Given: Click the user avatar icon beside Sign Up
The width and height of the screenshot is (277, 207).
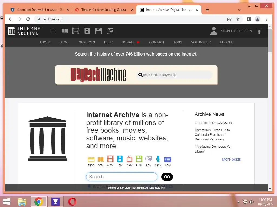Looking at the screenshot, I should pos(214,31).
